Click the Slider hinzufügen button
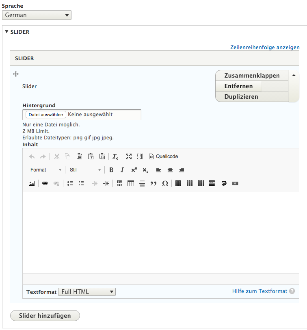This screenshot has width=307, height=330. tap(45, 316)
